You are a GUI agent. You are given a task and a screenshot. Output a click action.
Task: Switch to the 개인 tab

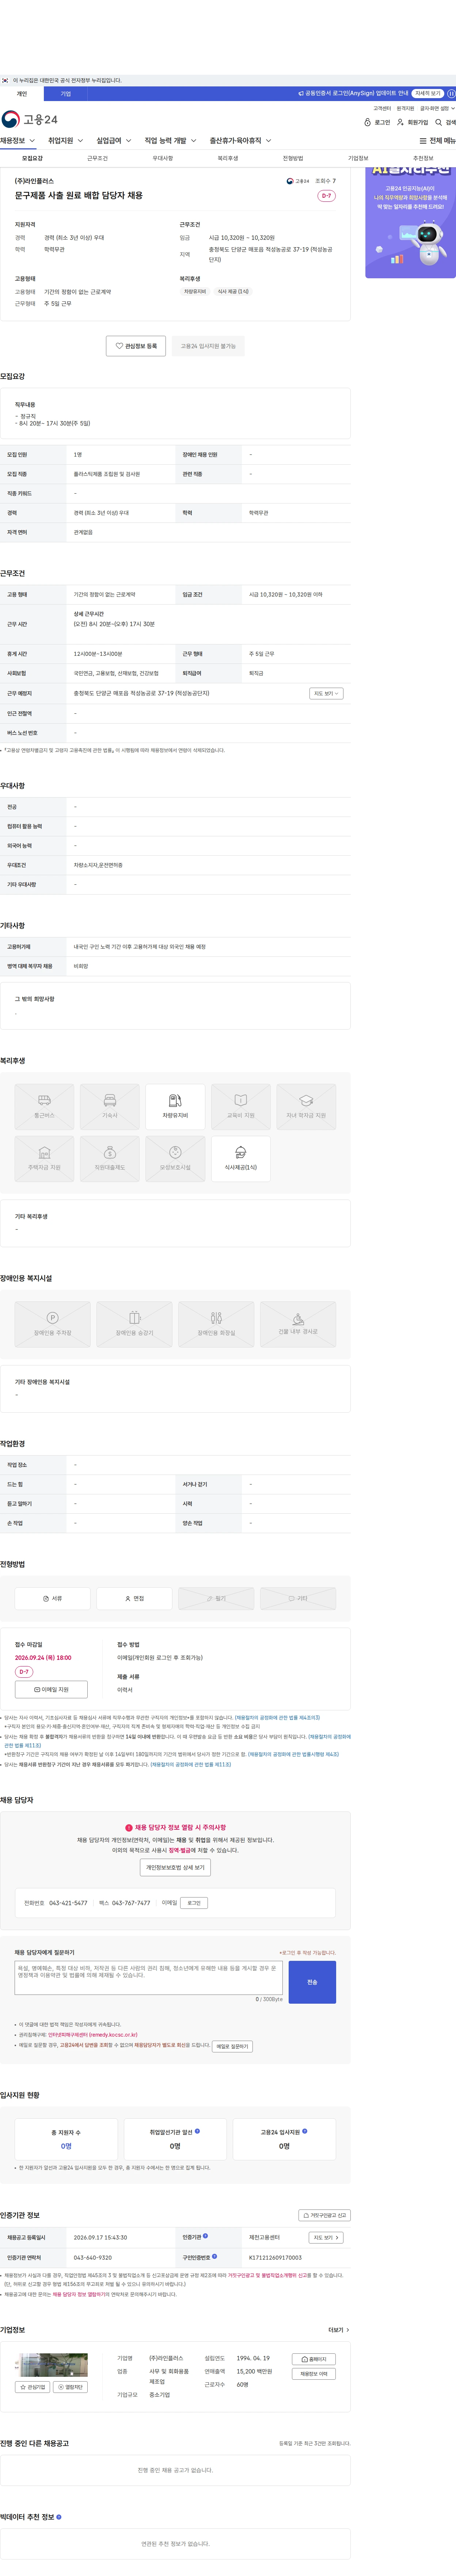(x=22, y=94)
